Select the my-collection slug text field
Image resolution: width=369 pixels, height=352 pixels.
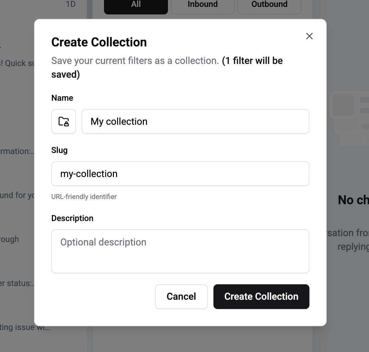tap(180, 174)
